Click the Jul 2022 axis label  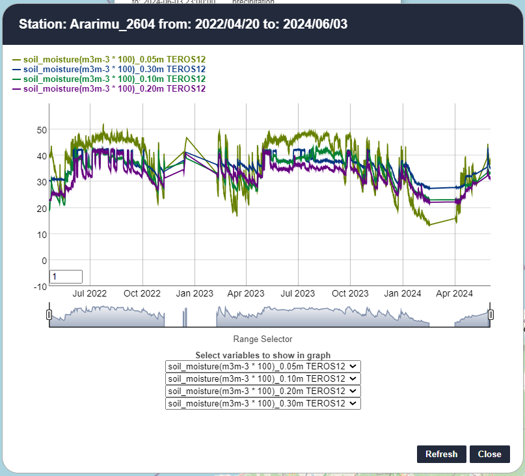(89, 293)
